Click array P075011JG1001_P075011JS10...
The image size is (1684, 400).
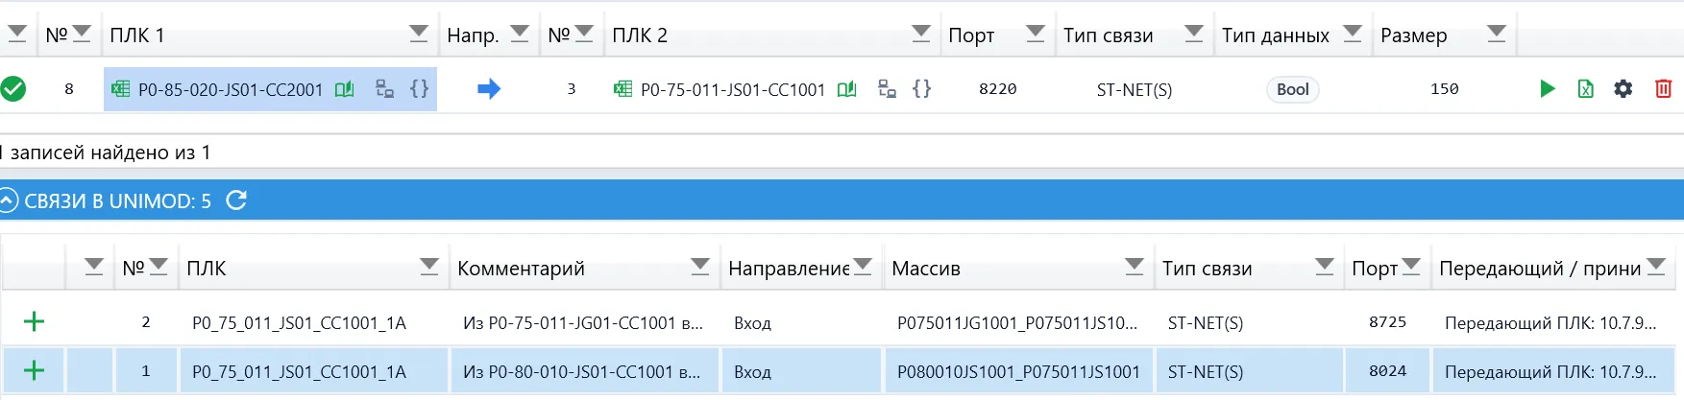pos(1017,322)
